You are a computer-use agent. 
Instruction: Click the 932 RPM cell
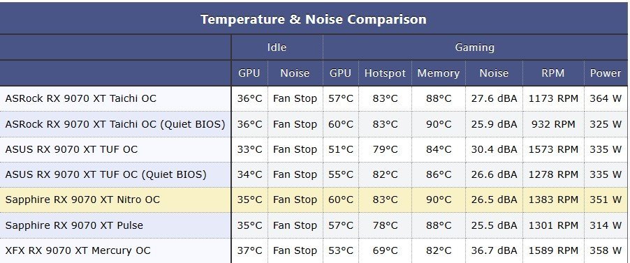(553, 124)
